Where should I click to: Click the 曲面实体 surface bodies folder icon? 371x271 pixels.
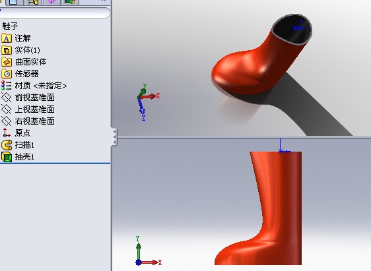tap(7, 62)
